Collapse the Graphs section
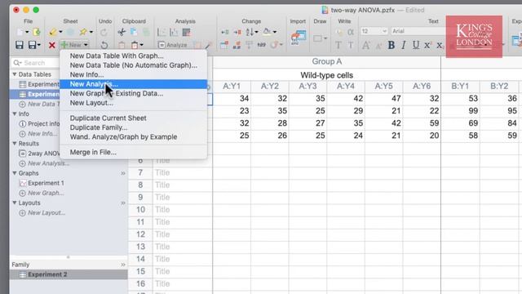The image size is (522, 294). coord(15,173)
